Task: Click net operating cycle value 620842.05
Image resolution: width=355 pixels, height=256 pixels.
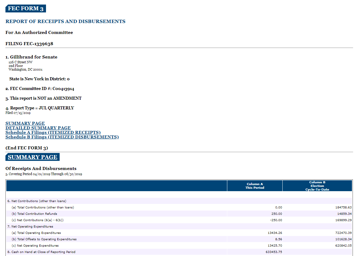Action: click(x=343, y=245)
